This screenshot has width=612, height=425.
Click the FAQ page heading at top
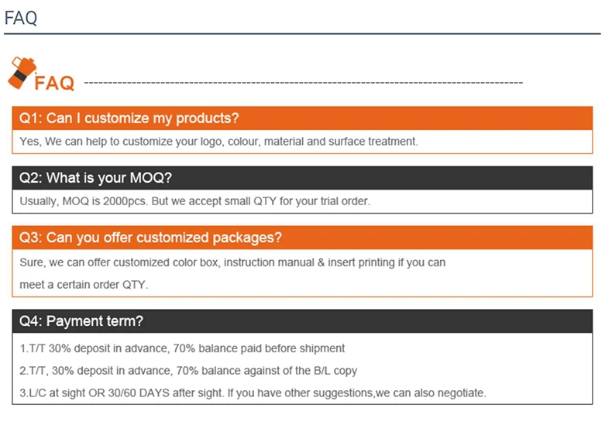tap(21, 18)
